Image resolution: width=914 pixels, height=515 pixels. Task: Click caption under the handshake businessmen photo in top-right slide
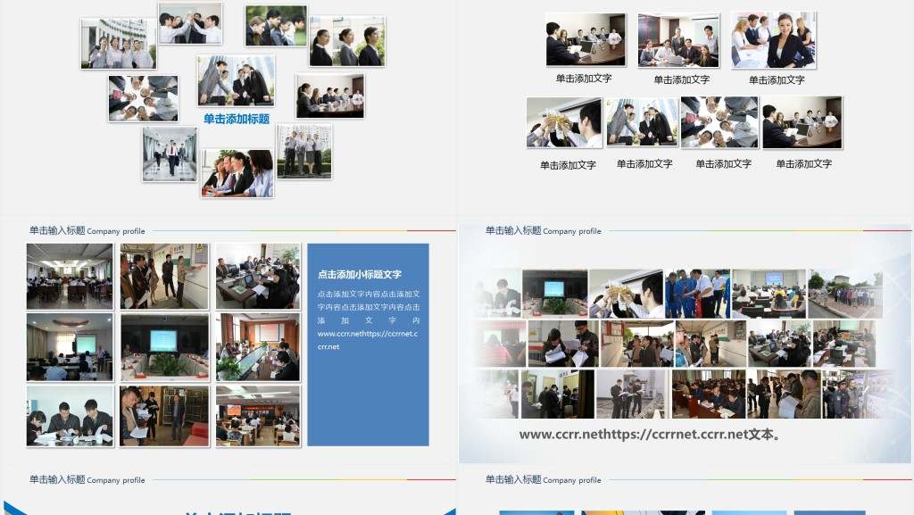[644, 164]
